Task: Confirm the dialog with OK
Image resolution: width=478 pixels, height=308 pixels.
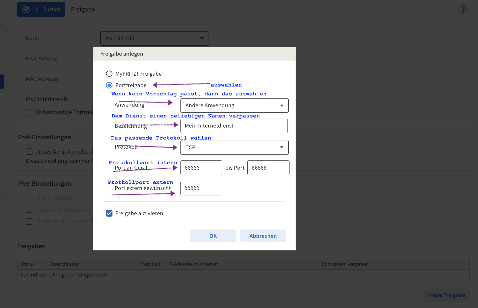Action: (213, 236)
